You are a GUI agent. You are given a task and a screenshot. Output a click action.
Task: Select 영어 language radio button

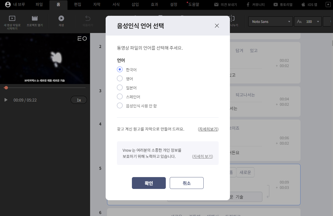[120, 78]
